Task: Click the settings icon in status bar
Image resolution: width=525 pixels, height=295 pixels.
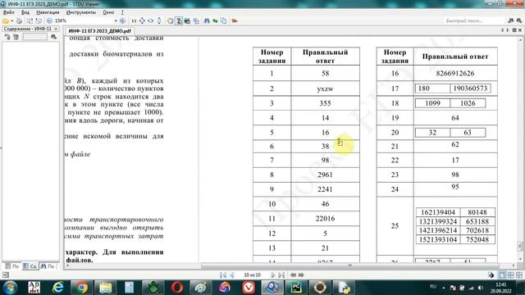Action: tap(491, 275)
